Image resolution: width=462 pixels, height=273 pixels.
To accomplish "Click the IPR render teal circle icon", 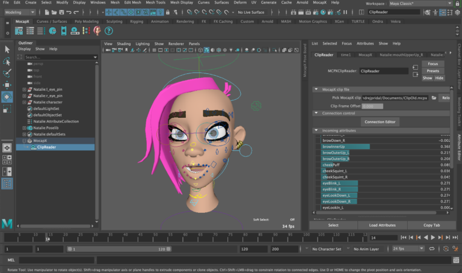I will (x=323, y=12).
